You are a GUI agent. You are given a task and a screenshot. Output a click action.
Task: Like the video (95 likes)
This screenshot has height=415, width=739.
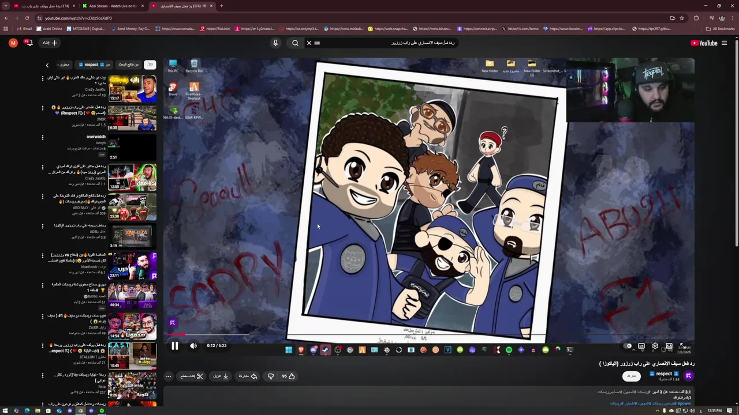[x=288, y=376]
